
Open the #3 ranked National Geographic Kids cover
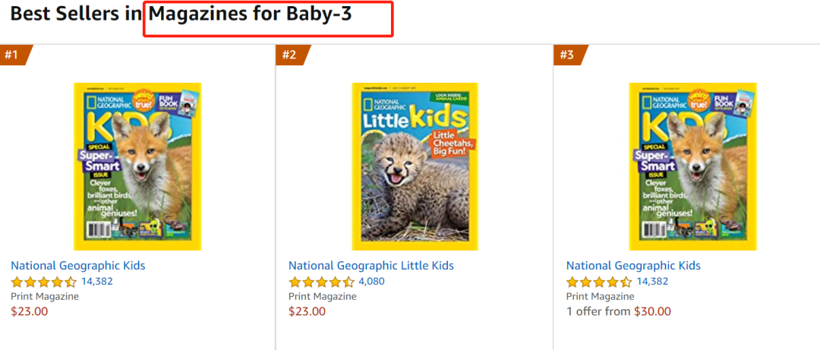pyautogui.click(x=692, y=166)
